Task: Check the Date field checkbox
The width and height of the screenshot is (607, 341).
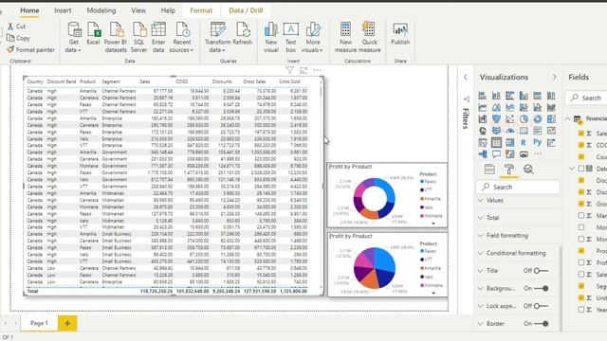Action: coord(581,169)
